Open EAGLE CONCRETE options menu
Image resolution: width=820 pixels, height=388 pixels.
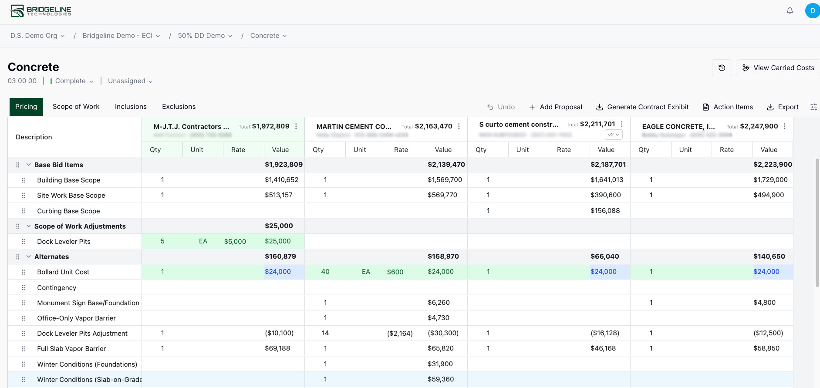(785, 126)
